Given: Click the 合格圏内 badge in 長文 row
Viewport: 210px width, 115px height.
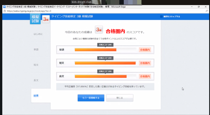Looking at the screenshot, I should pos(145,76).
